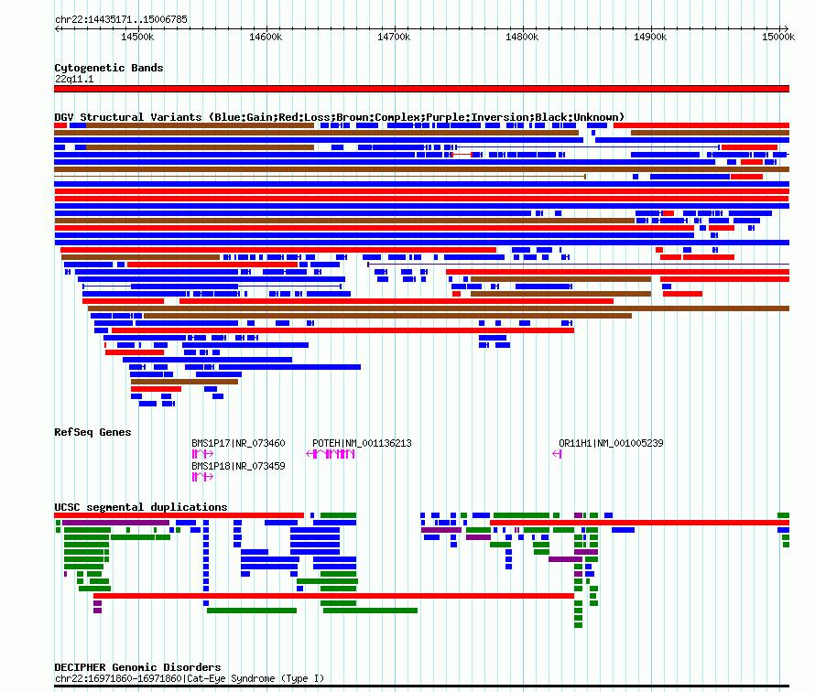Screen dimensions: 815x692
Task: Select the red 22q11.1 cytogenetic band bar
Action: point(421,89)
